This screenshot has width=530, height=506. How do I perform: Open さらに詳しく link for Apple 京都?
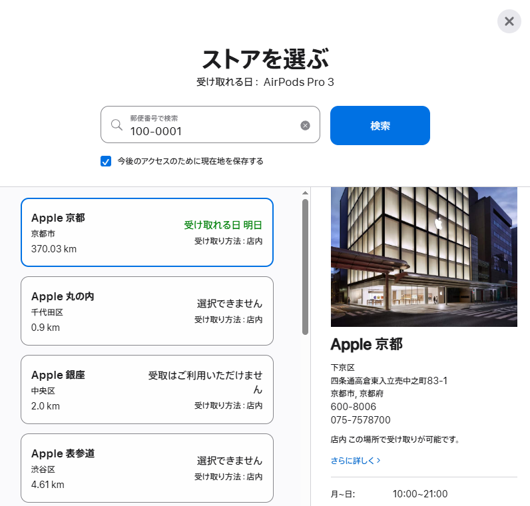tap(356, 461)
